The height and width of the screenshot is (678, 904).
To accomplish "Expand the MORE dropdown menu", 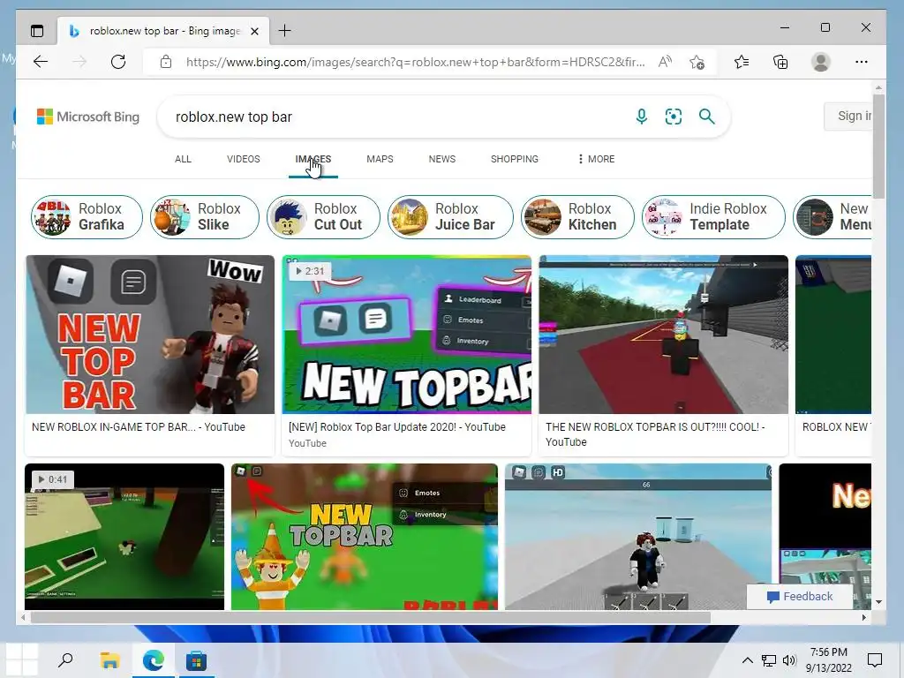I will tap(596, 159).
